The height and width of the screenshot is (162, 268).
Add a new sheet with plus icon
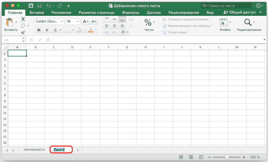pos(78,150)
